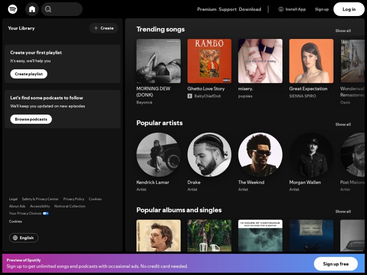The width and height of the screenshot is (367, 275).
Task: Click the Sign up free button
Action: (x=336, y=264)
